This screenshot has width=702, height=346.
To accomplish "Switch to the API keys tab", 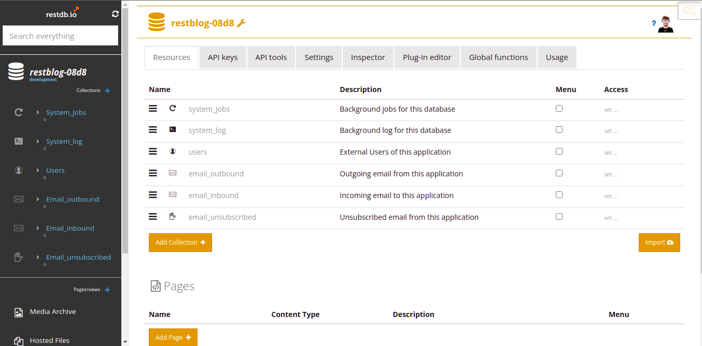I will pos(223,57).
